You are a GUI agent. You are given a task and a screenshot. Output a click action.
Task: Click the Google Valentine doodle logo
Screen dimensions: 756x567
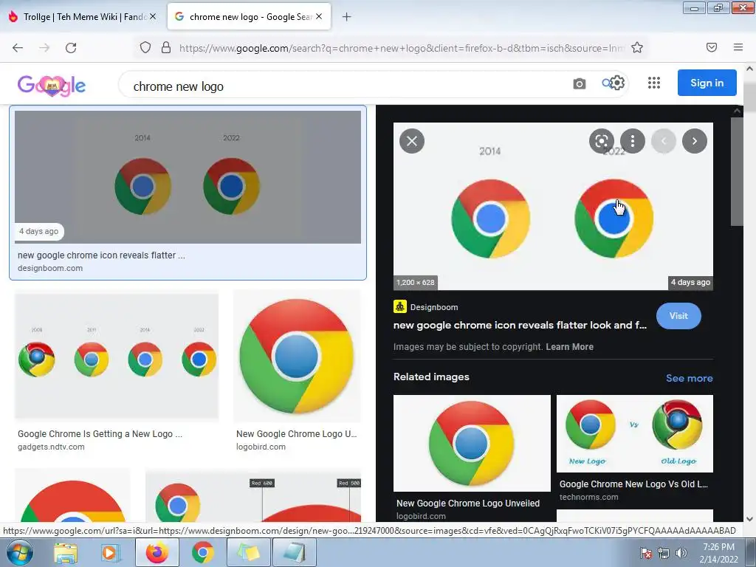(x=52, y=86)
